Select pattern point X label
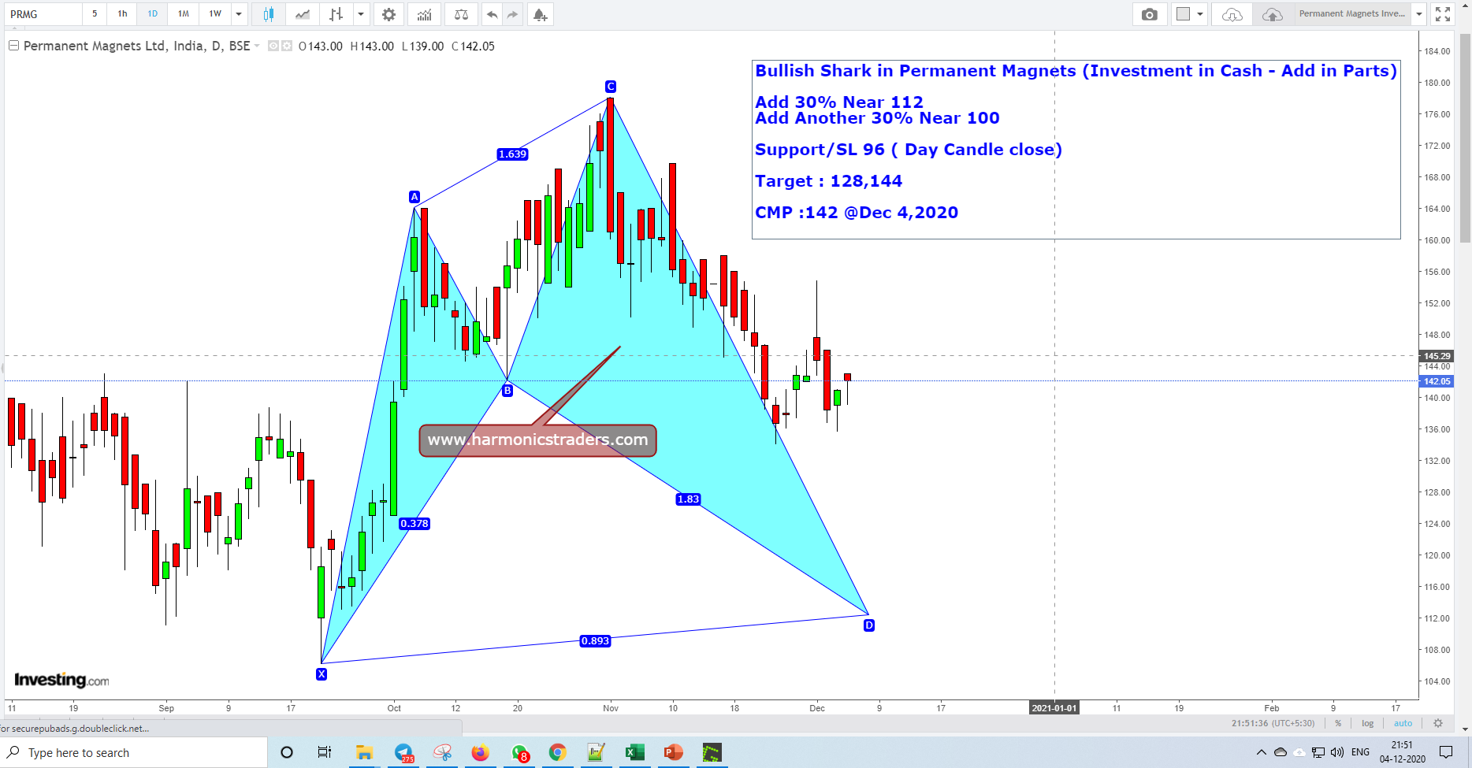 (x=322, y=674)
